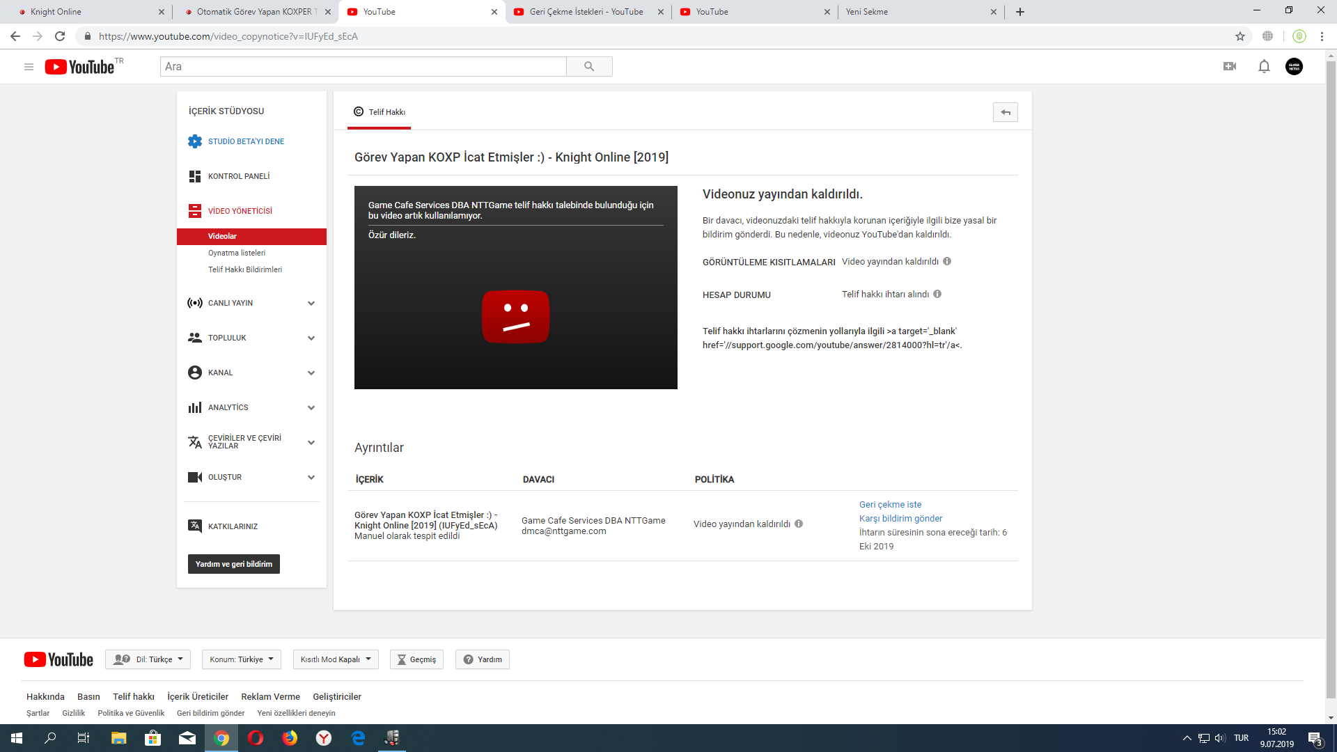Click Videolar menu item in sidebar
Image resolution: width=1337 pixels, height=752 pixels.
point(222,236)
